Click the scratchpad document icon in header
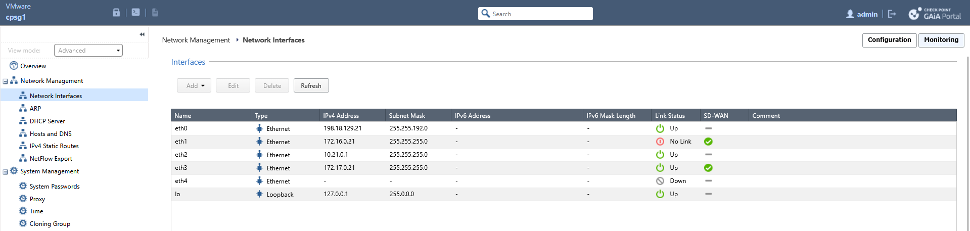The width and height of the screenshot is (970, 231). (x=155, y=13)
